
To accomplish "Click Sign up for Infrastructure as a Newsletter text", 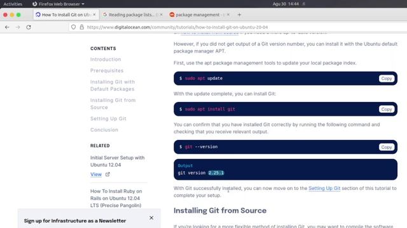I will point(75,221).
